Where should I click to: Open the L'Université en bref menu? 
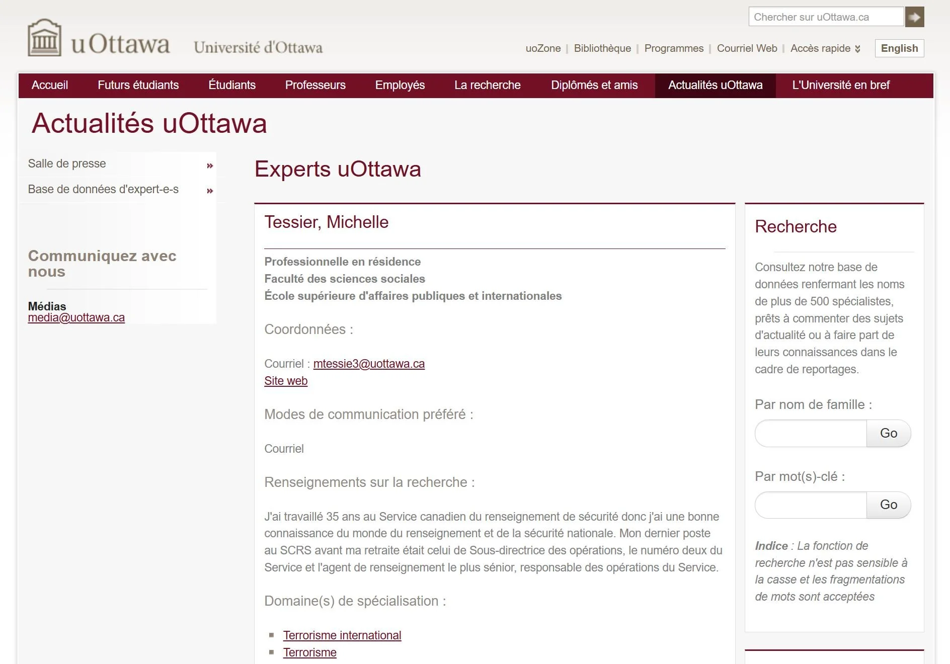(841, 85)
